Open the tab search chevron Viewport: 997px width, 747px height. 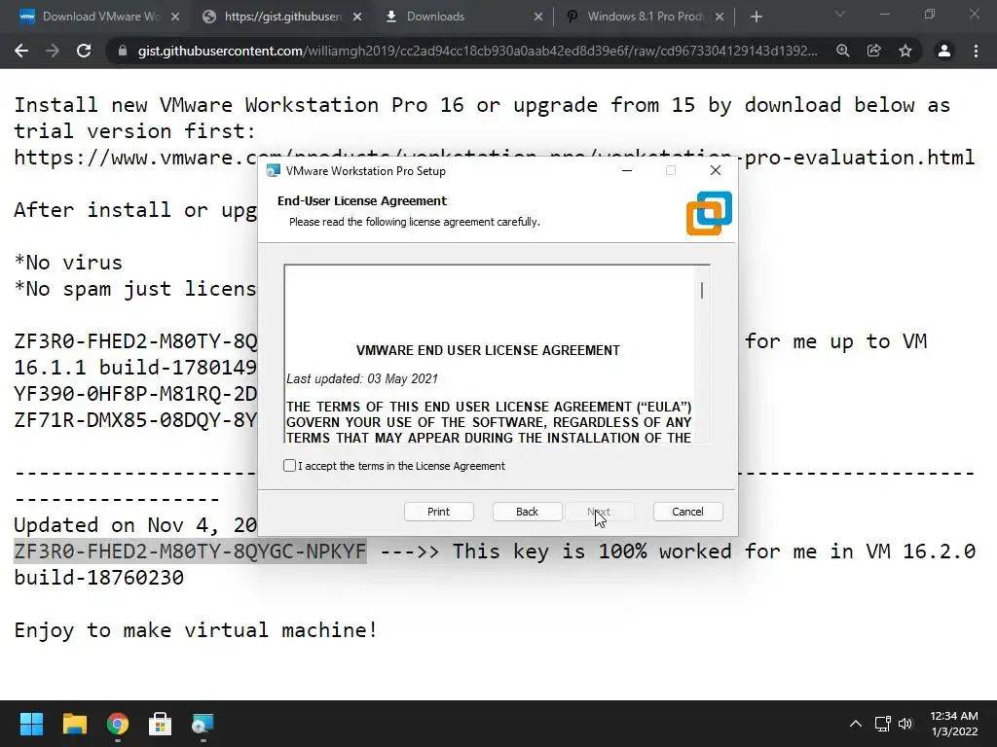click(x=840, y=14)
